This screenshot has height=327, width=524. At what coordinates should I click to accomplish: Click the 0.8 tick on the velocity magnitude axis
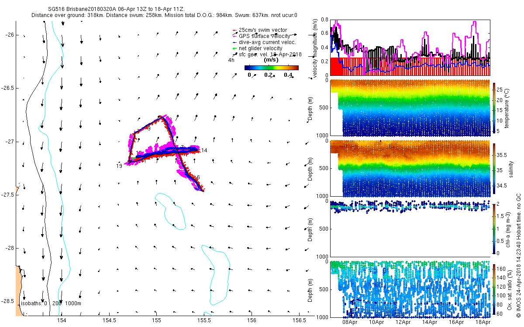(324, 20)
